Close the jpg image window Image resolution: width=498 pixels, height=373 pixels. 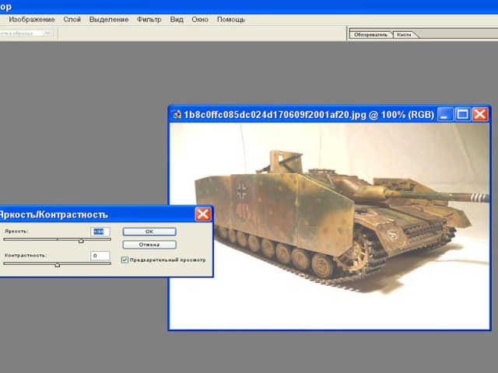480,114
